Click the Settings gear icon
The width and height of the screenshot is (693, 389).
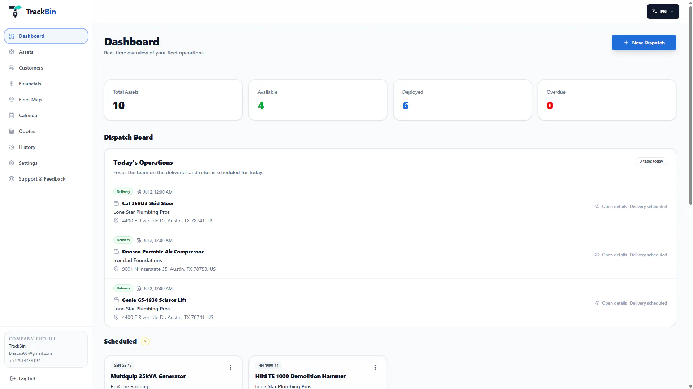click(12, 163)
